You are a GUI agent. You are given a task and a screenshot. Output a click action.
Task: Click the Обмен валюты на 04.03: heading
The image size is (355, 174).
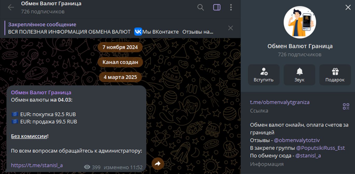(x=41, y=100)
